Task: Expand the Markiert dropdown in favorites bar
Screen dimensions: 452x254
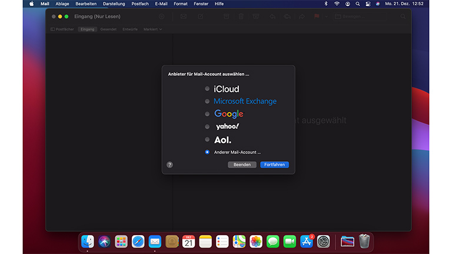Action: coord(152,29)
